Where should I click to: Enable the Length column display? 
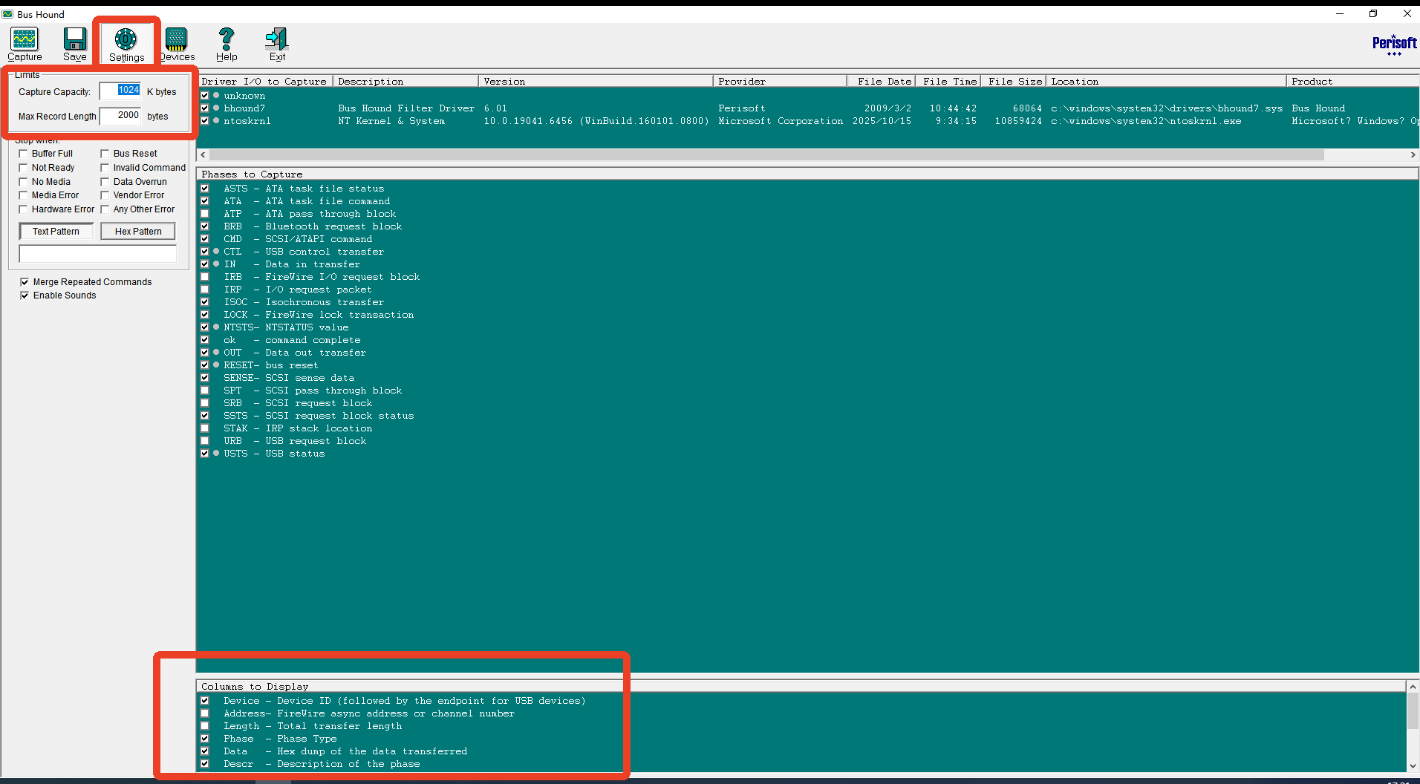click(x=205, y=726)
